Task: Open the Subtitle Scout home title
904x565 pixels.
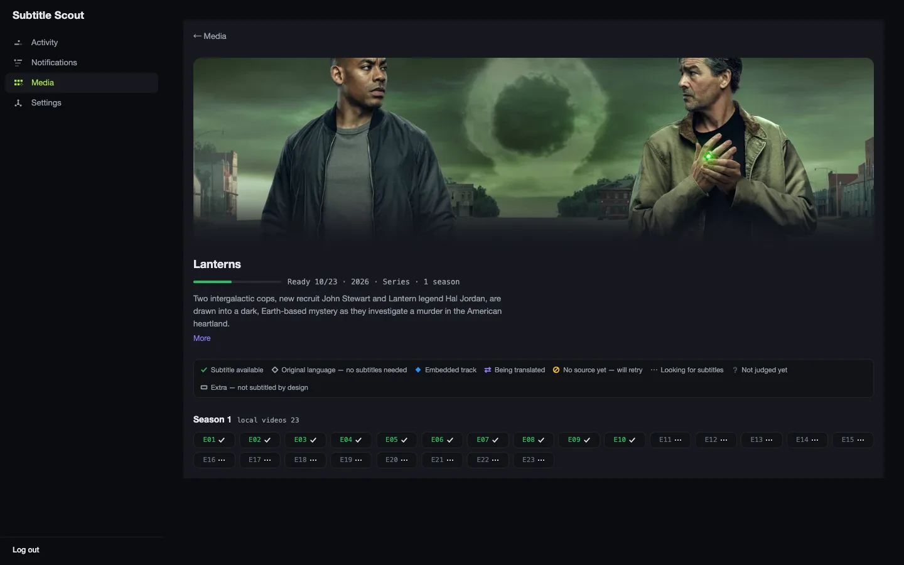Action: (x=48, y=15)
